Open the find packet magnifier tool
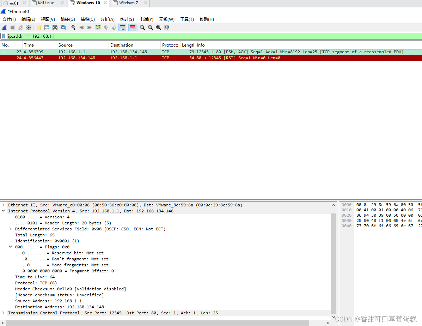Screen dimensions: 422x326 [73, 28]
